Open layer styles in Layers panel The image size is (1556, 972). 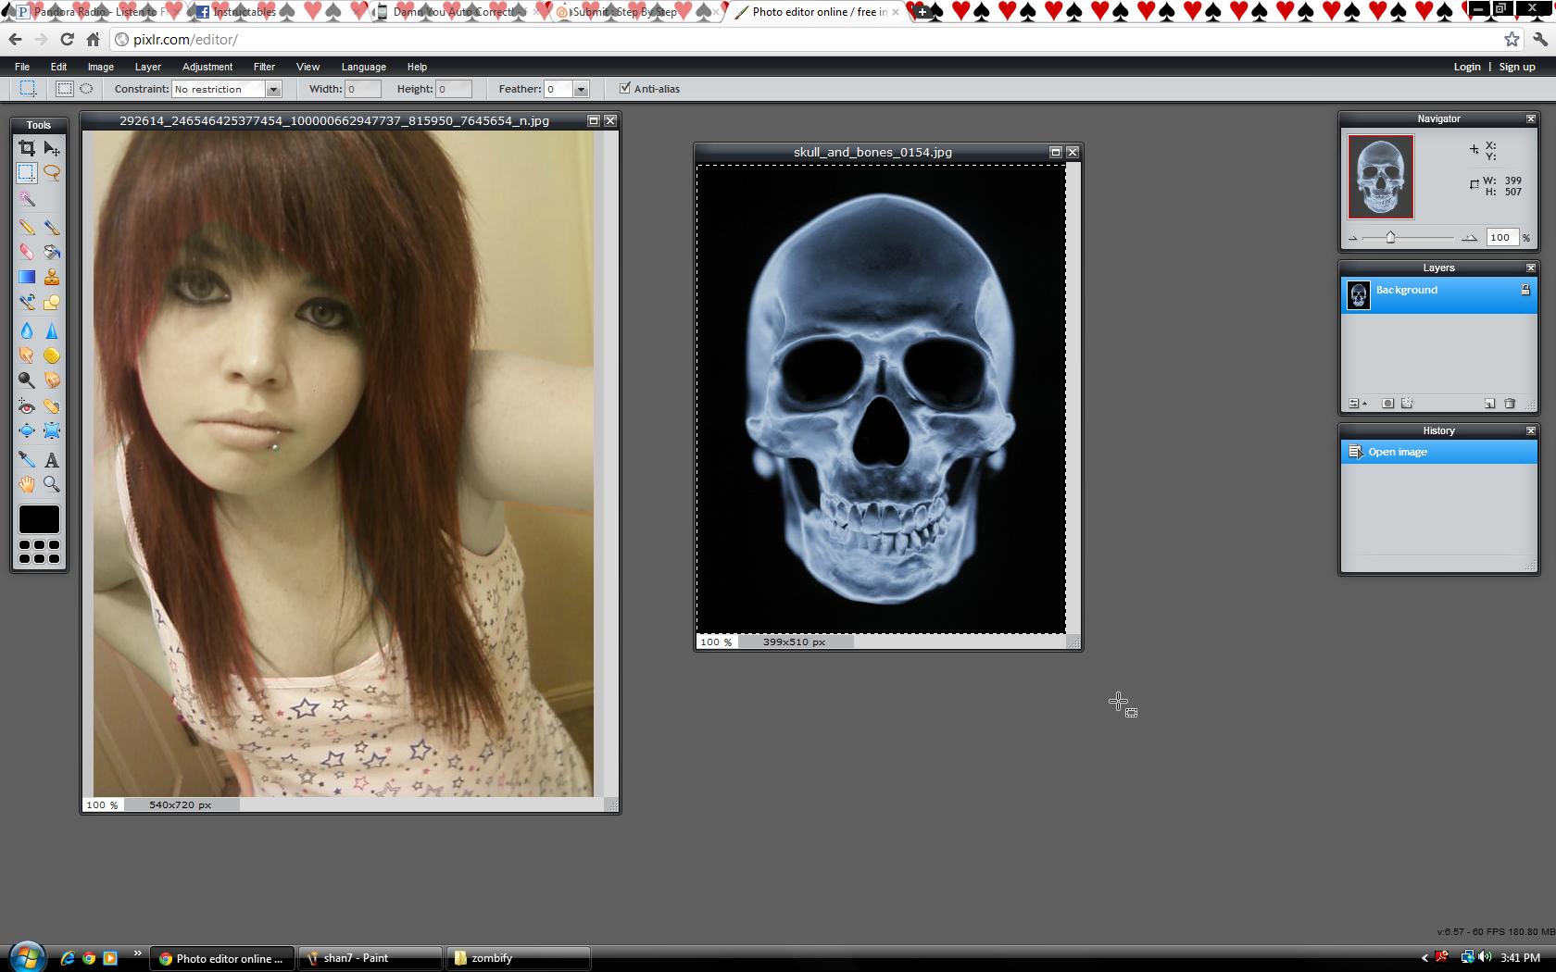click(1408, 404)
